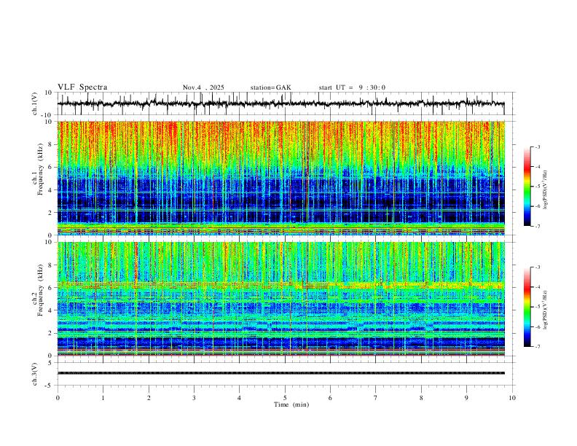The image size is (577, 446).
Task: Click the date label 'Nov.4 , 2025'
Action: (203, 87)
